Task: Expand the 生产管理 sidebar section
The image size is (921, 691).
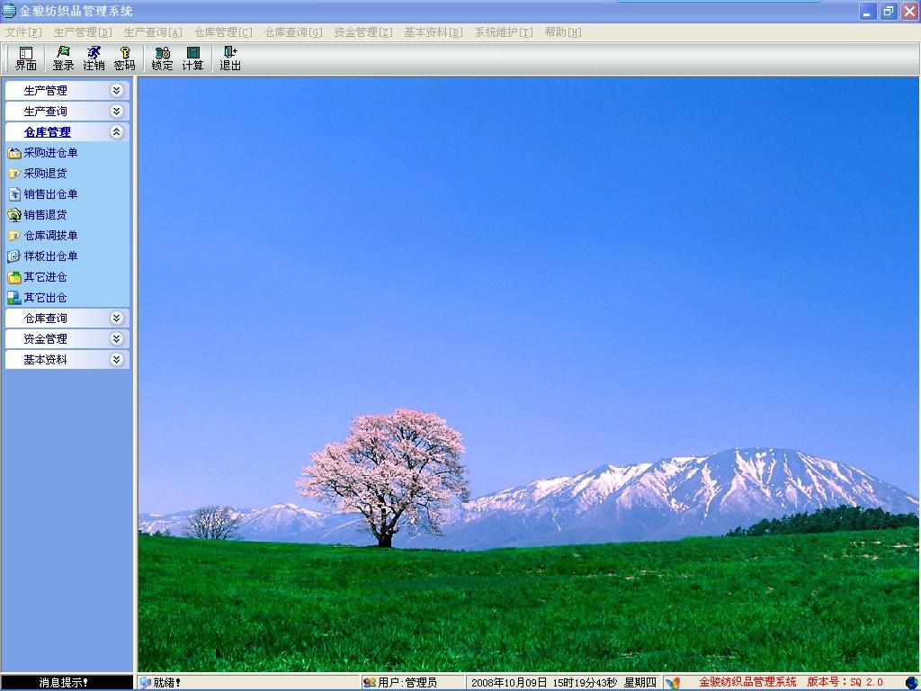Action: coord(67,91)
